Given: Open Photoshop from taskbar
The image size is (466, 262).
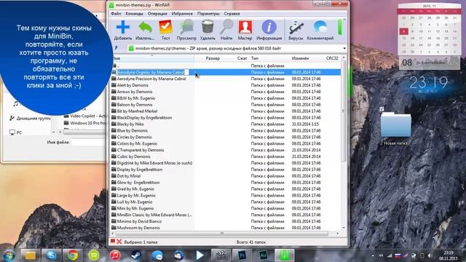Looking at the screenshot, I should pos(242,255).
